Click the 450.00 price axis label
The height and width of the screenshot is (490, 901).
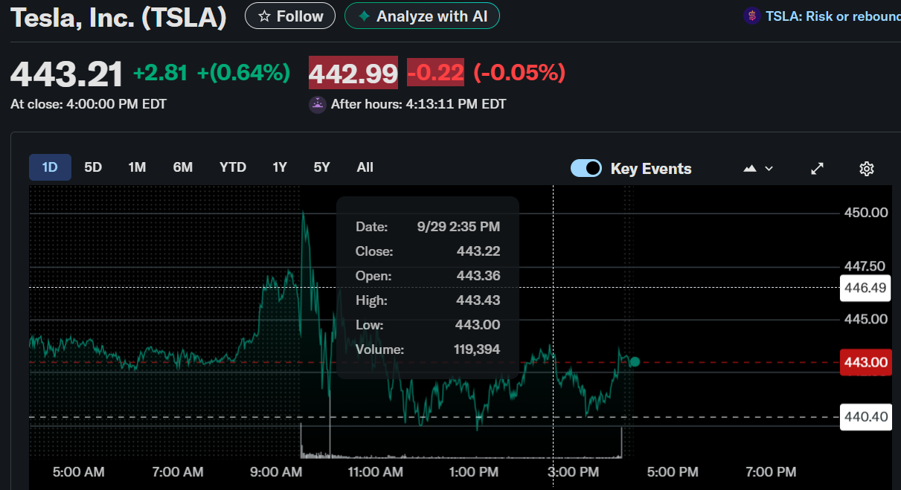point(866,213)
